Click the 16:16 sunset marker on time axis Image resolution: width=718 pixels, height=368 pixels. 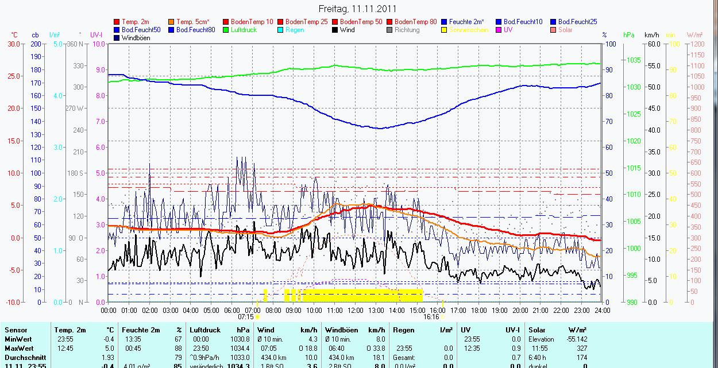[x=431, y=316]
